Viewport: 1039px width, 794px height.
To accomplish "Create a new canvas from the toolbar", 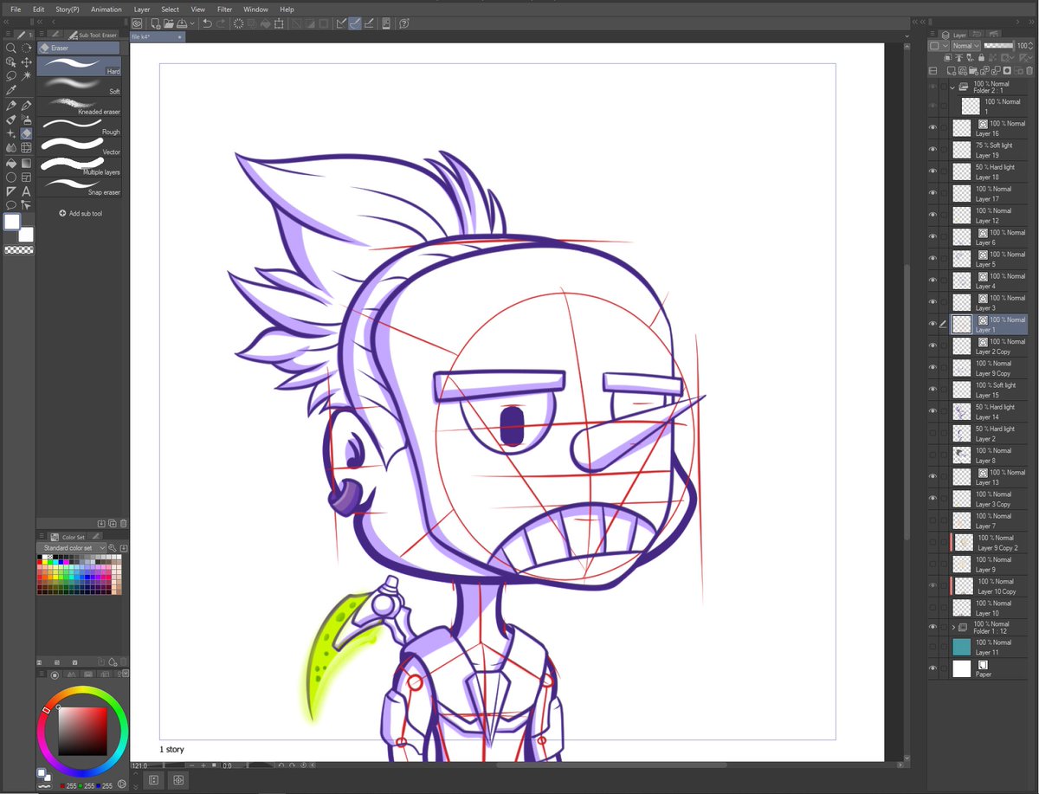I will [155, 23].
